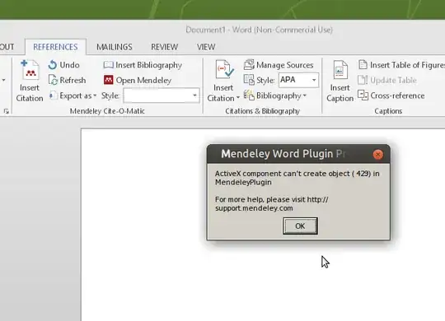
Task: Click the 'Mendeley Cite-O-Matic' group label
Action: (107, 111)
